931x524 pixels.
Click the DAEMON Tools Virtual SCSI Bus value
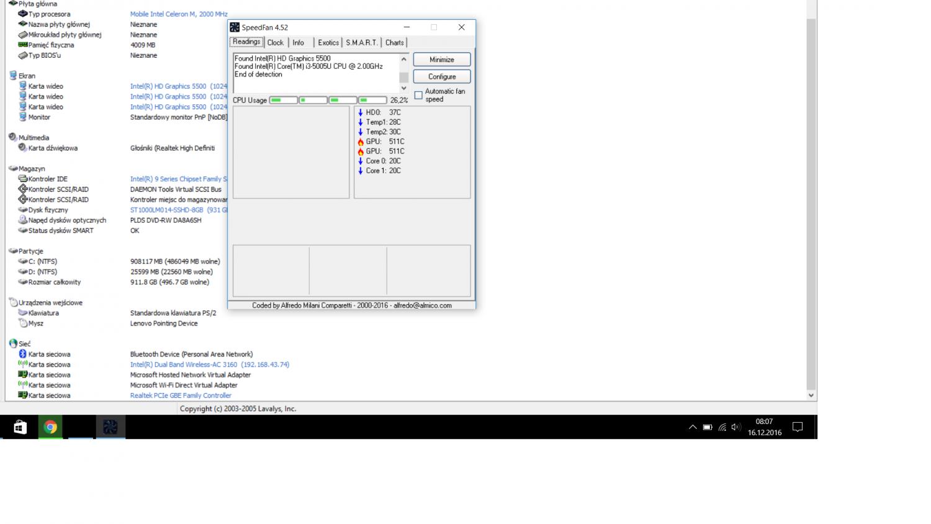coord(176,189)
